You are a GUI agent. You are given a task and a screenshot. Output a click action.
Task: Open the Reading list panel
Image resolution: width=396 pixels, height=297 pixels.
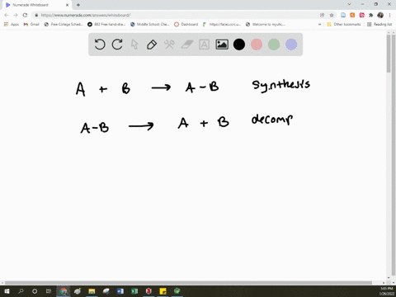point(379,25)
